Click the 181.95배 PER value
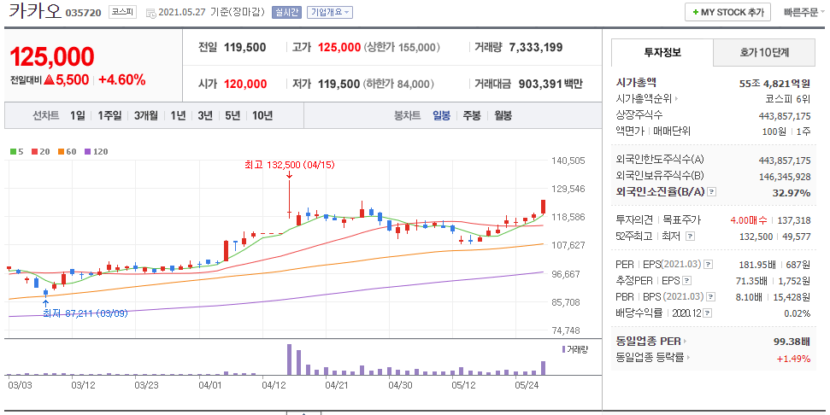Viewport: 830px width, 415px height. (x=756, y=265)
